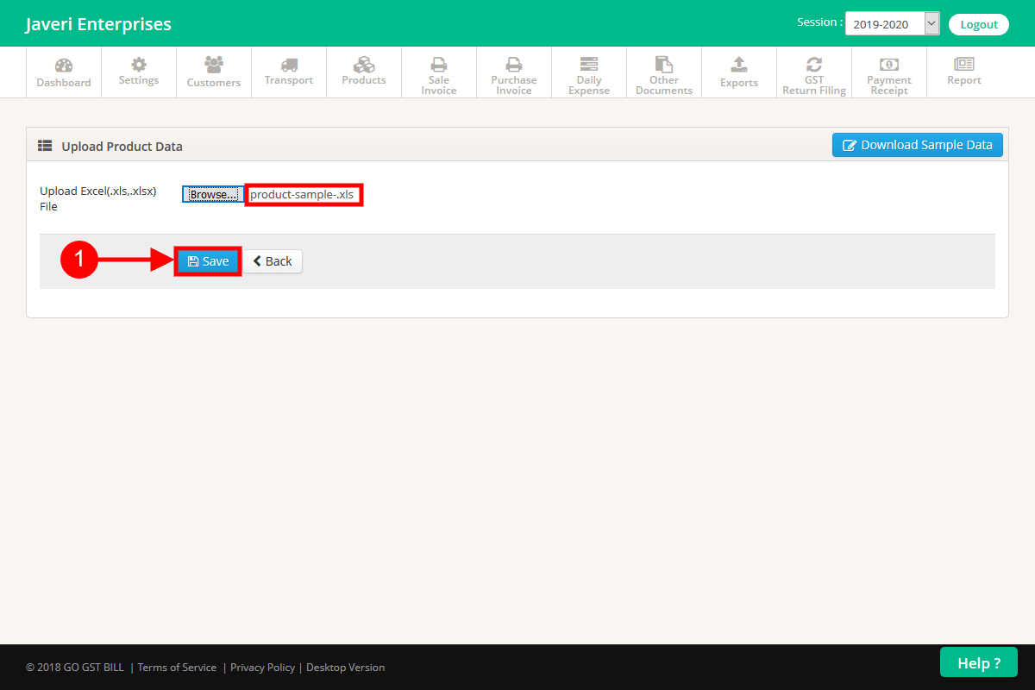Select the Transport truck icon

coord(289,65)
